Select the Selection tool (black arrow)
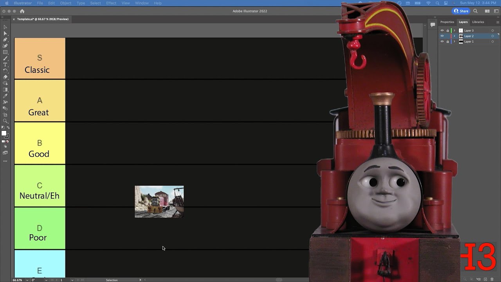The image size is (501, 282). tap(5, 27)
